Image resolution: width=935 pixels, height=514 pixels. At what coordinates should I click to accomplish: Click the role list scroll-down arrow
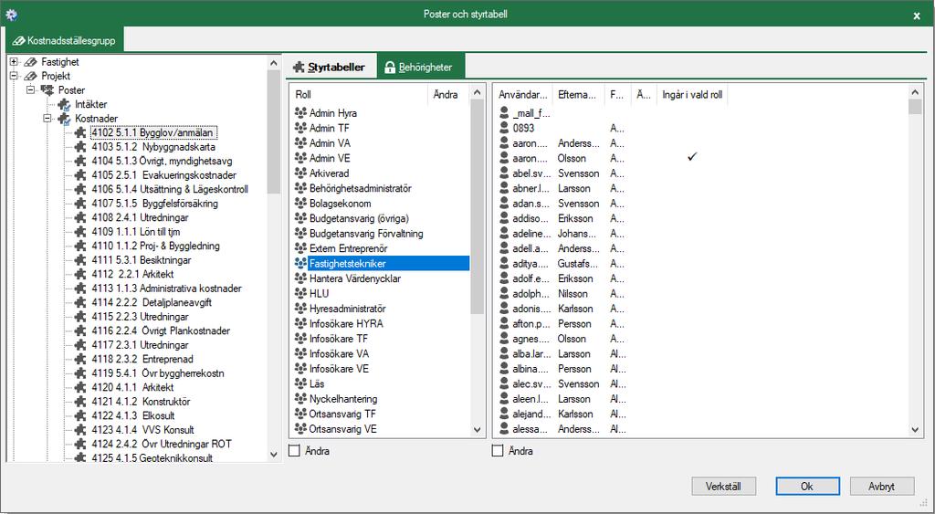[477, 429]
